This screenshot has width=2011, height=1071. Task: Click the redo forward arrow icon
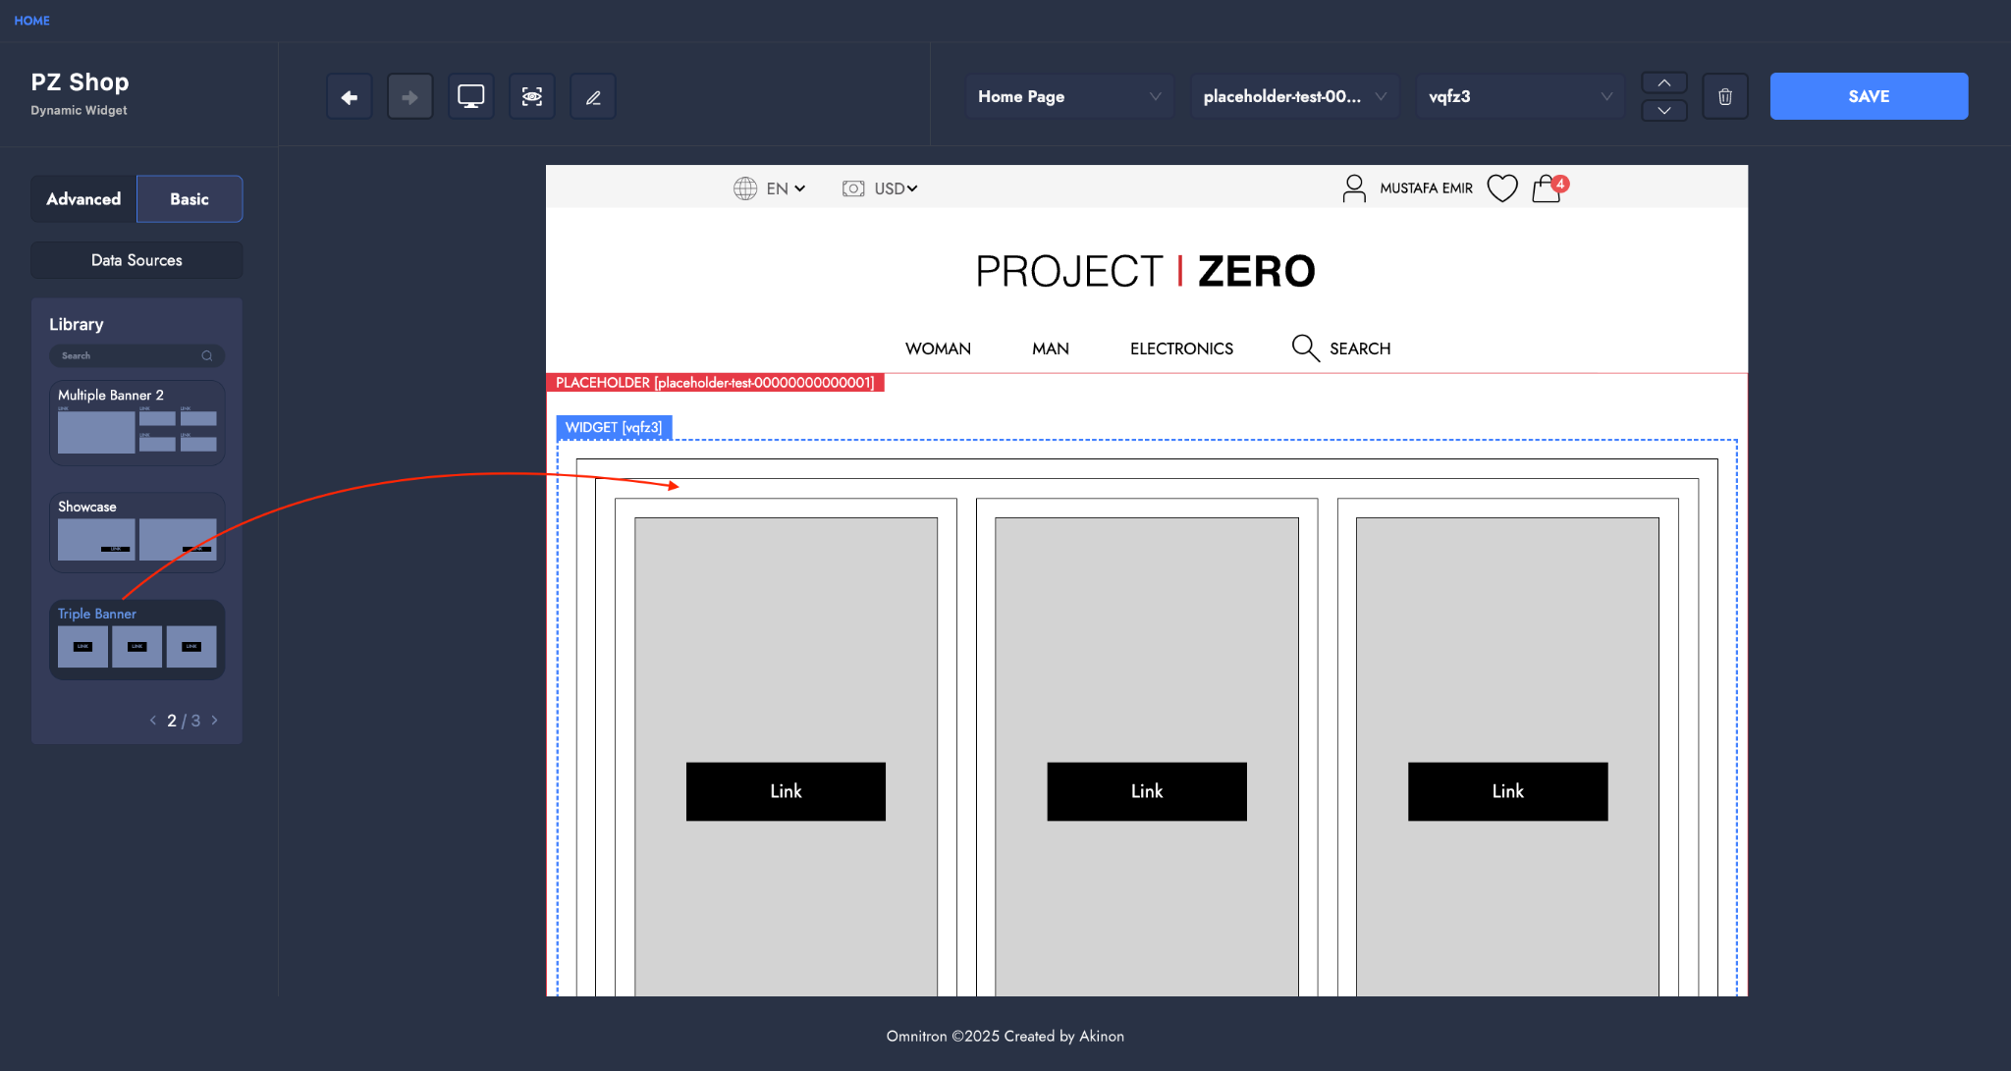tap(409, 96)
